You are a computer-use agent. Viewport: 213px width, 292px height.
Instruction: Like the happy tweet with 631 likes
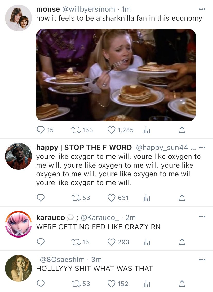pyautogui.click(x=111, y=198)
